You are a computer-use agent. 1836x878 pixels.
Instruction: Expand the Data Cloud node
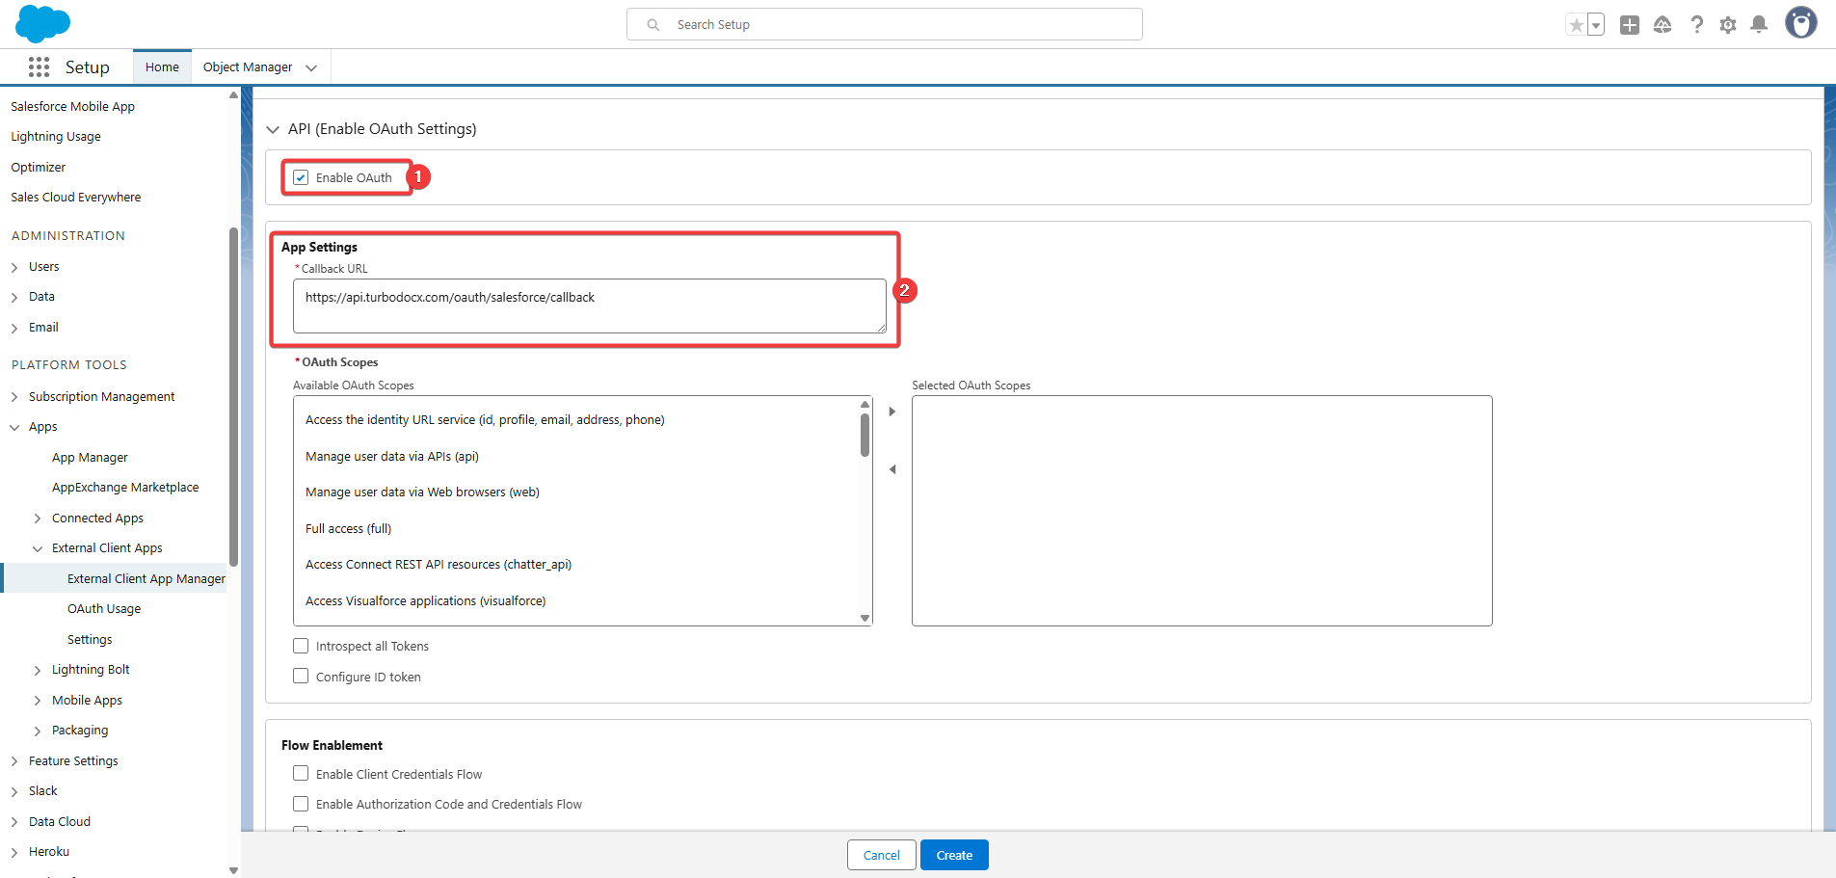14,822
